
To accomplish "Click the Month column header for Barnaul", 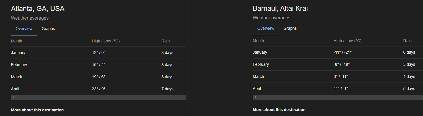I will click(258, 41).
